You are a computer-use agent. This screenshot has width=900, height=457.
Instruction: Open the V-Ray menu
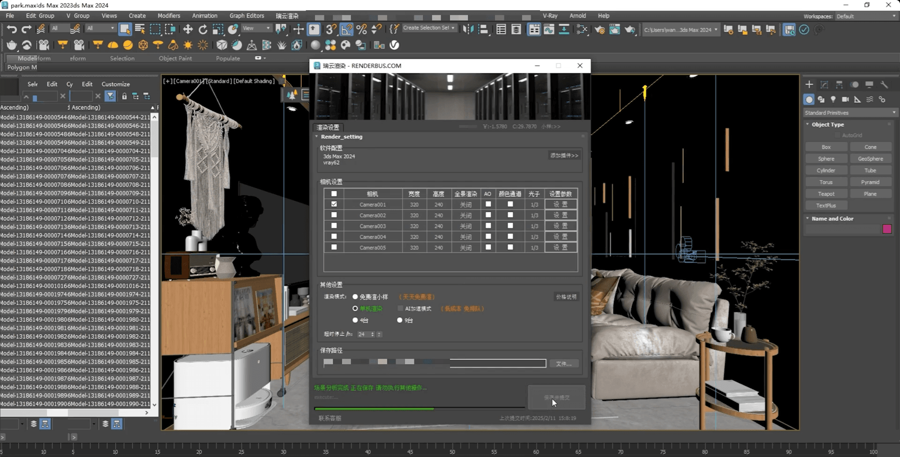click(550, 16)
